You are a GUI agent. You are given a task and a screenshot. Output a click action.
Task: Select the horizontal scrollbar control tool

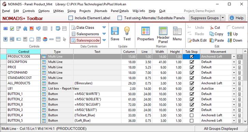pyautogui.click(x=51, y=39)
